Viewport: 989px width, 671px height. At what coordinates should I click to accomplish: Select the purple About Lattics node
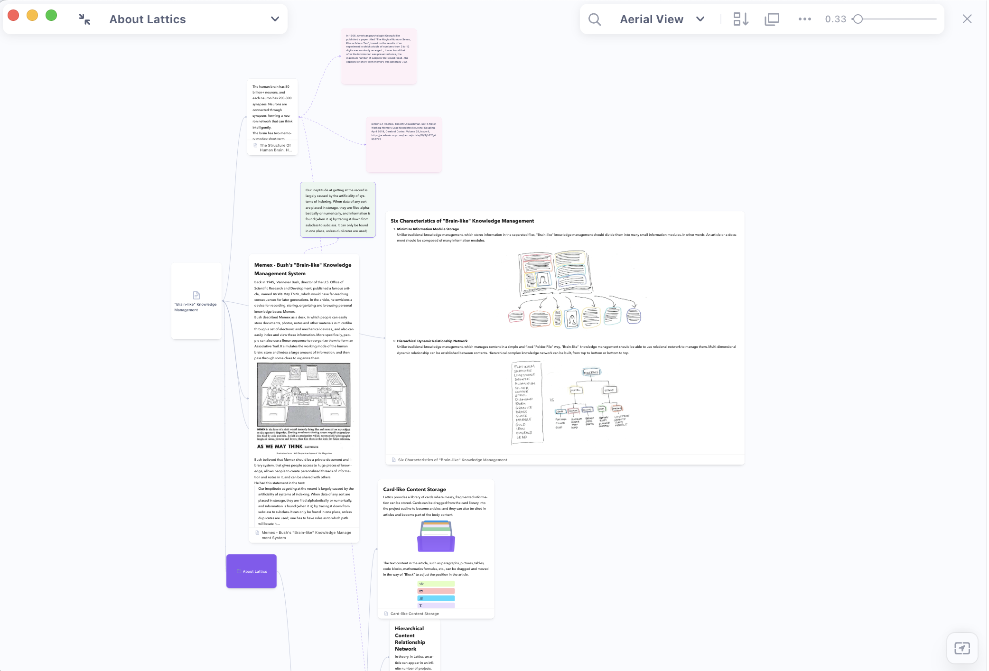click(252, 571)
